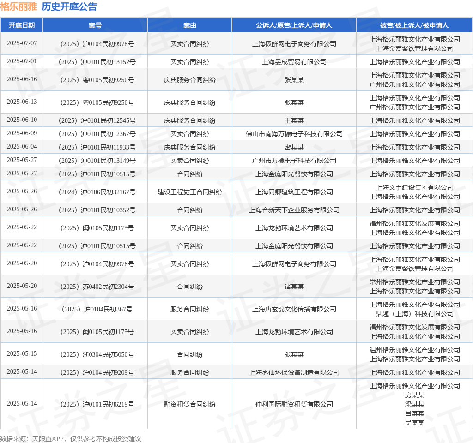
Task: Click plaintiff 仲利国际融资租赁有限公司
Action: point(294,404)
